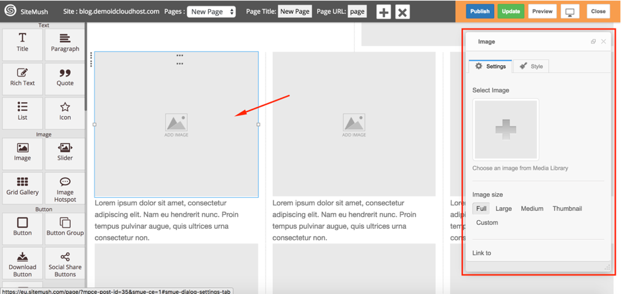Add an Image Hotspot widget
Screen dimensions: 621x294
pos(65,188)
